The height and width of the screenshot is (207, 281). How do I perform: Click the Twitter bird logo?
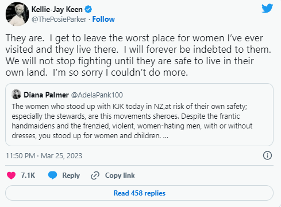pyautogui.click(x=267, y=8)
